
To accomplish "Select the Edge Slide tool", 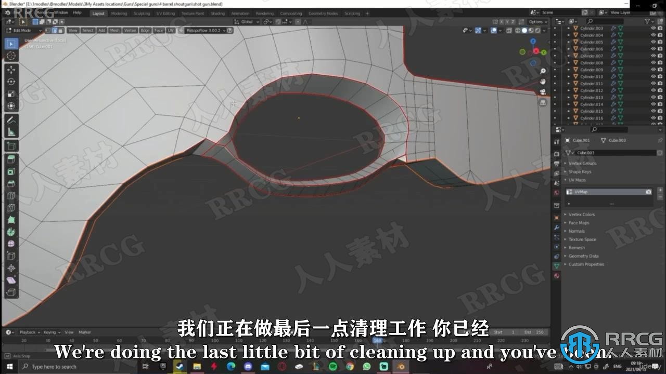I will [x=11, y=256].
